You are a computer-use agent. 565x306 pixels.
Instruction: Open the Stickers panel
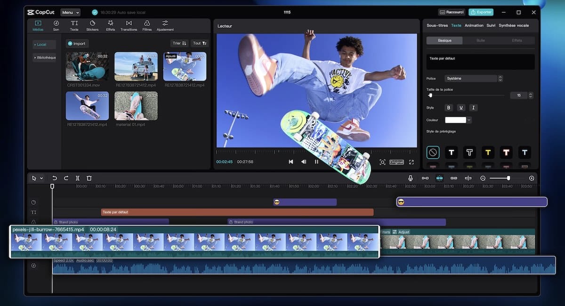pyautogui.click(x=92, y=25)
